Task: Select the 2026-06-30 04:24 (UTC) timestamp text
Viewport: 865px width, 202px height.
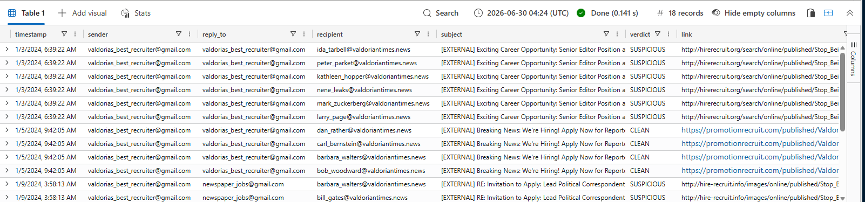Action: 528,13
